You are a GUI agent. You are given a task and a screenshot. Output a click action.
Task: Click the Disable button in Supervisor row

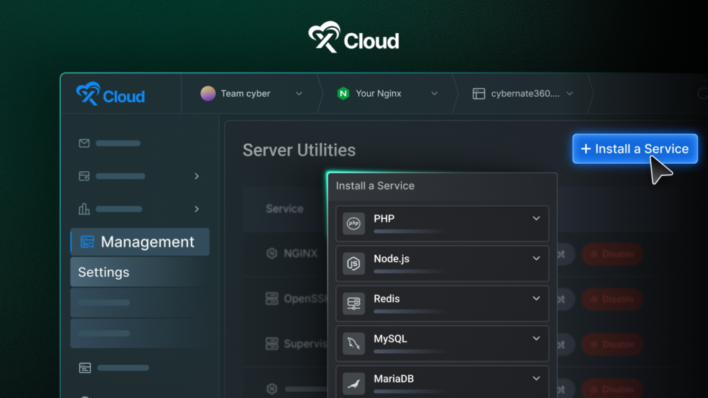(613, 344)
